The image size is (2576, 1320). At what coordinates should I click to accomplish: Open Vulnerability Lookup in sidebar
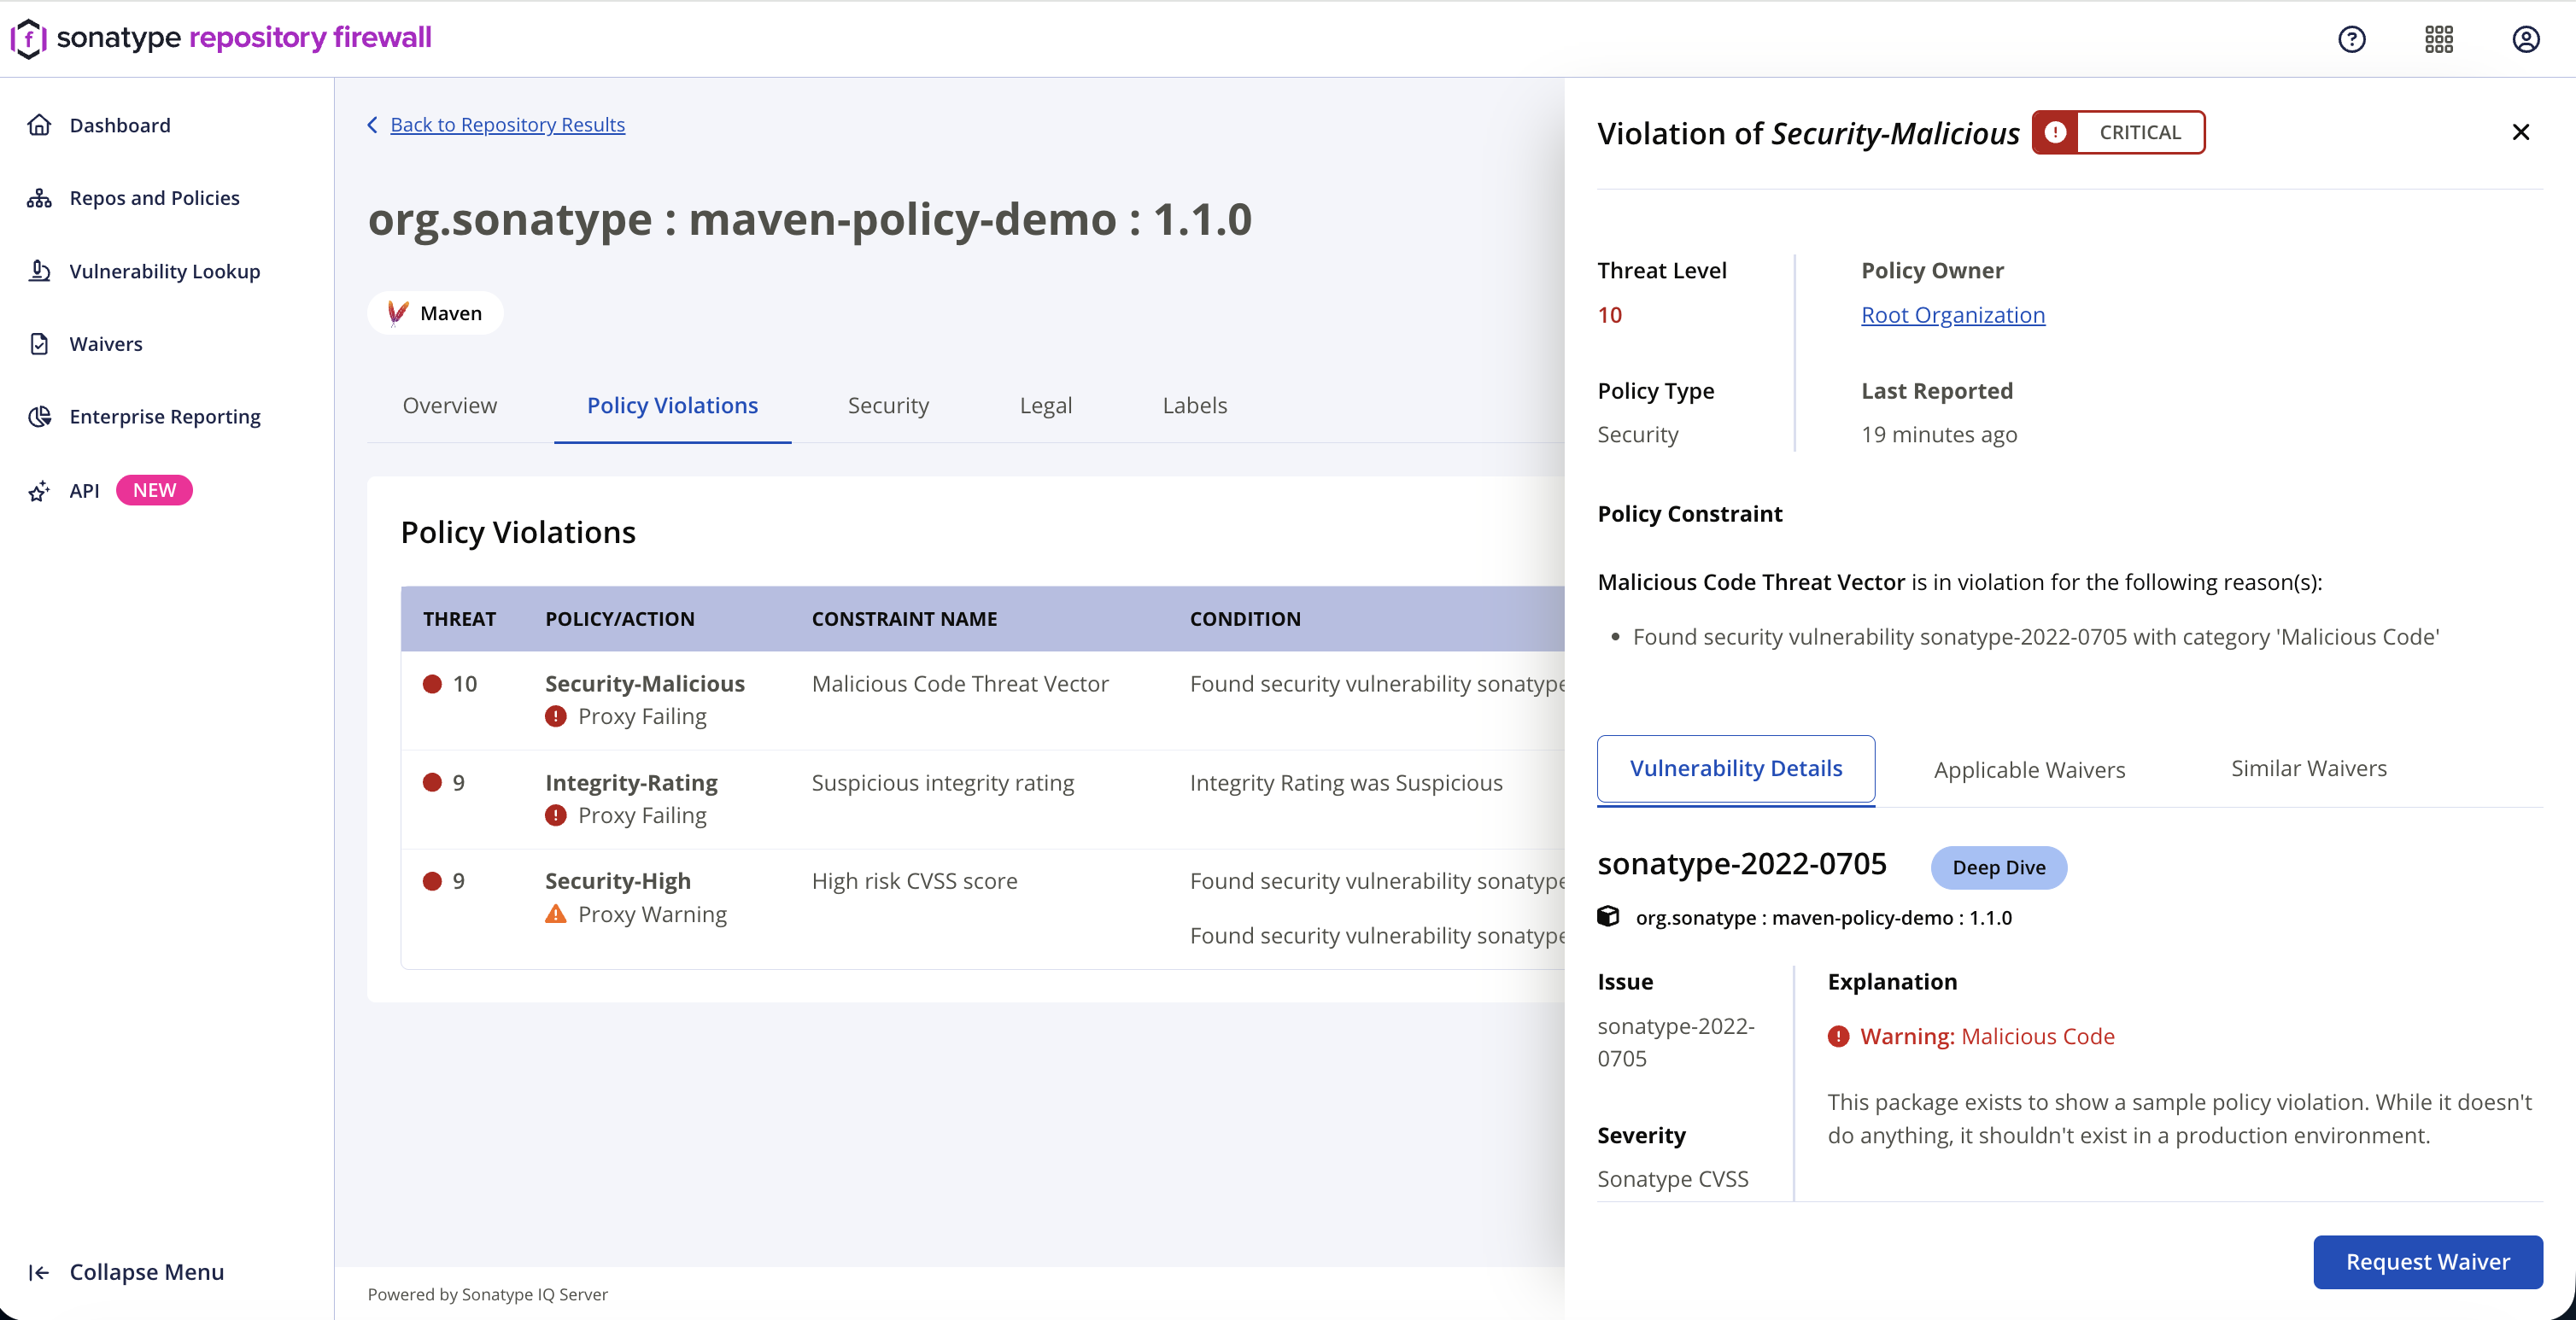[x=165, y=271]
